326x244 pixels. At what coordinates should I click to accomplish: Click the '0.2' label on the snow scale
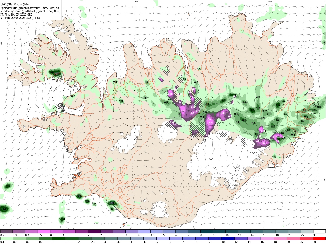2,235
